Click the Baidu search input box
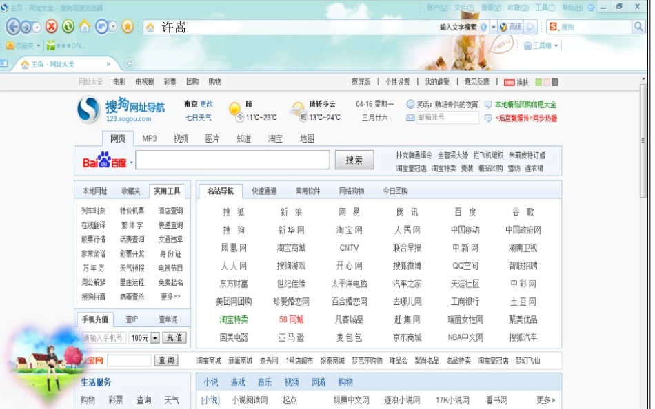The image size is (655, 409). coord(232,160)
